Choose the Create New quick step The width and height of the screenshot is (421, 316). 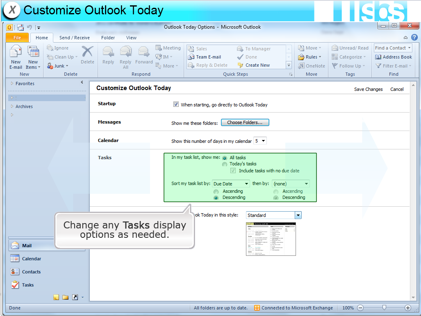pos(253,65)
